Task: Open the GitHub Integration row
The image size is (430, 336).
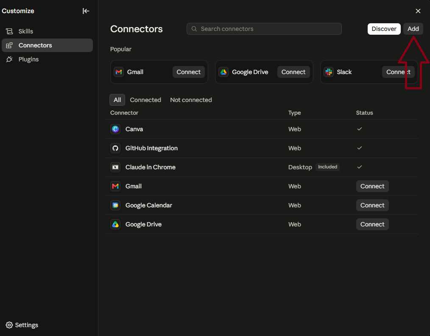Action: 262,148
